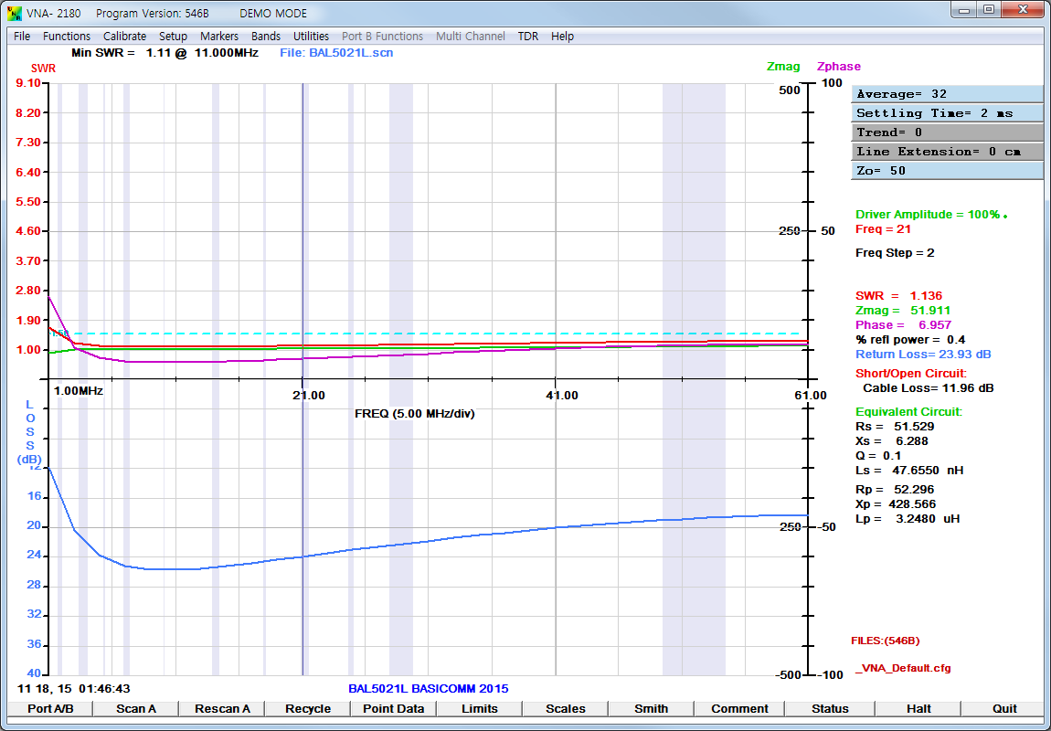Viewport: 1051px width, 731px height.
Task: Click the Recycle button
Action: [308, 708]
